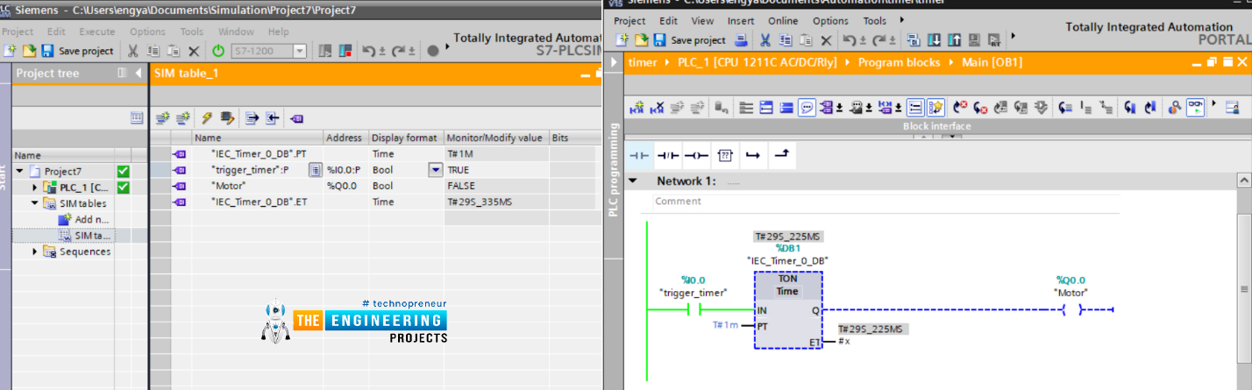Cut icon in PLCSIM toolbar
Viewport: 1252px width, 390px height.
[134, 51]
